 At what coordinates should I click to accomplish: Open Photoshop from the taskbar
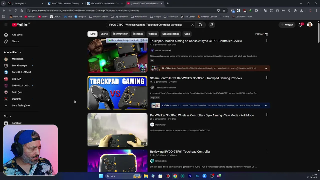tap(197, 176)
